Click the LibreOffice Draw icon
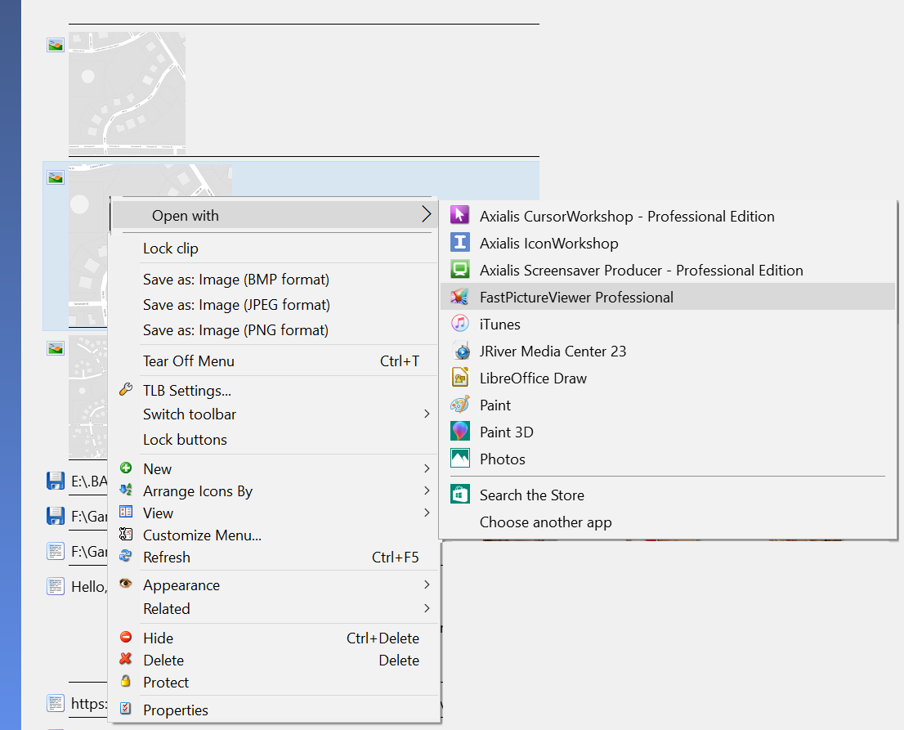 460,378
